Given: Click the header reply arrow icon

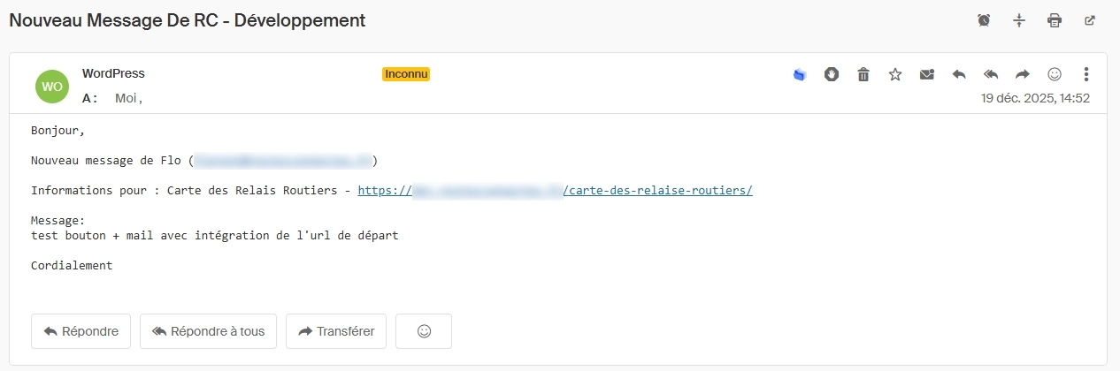Looking at the screenshot, I should pyautogui.click(x=959, y=74).
